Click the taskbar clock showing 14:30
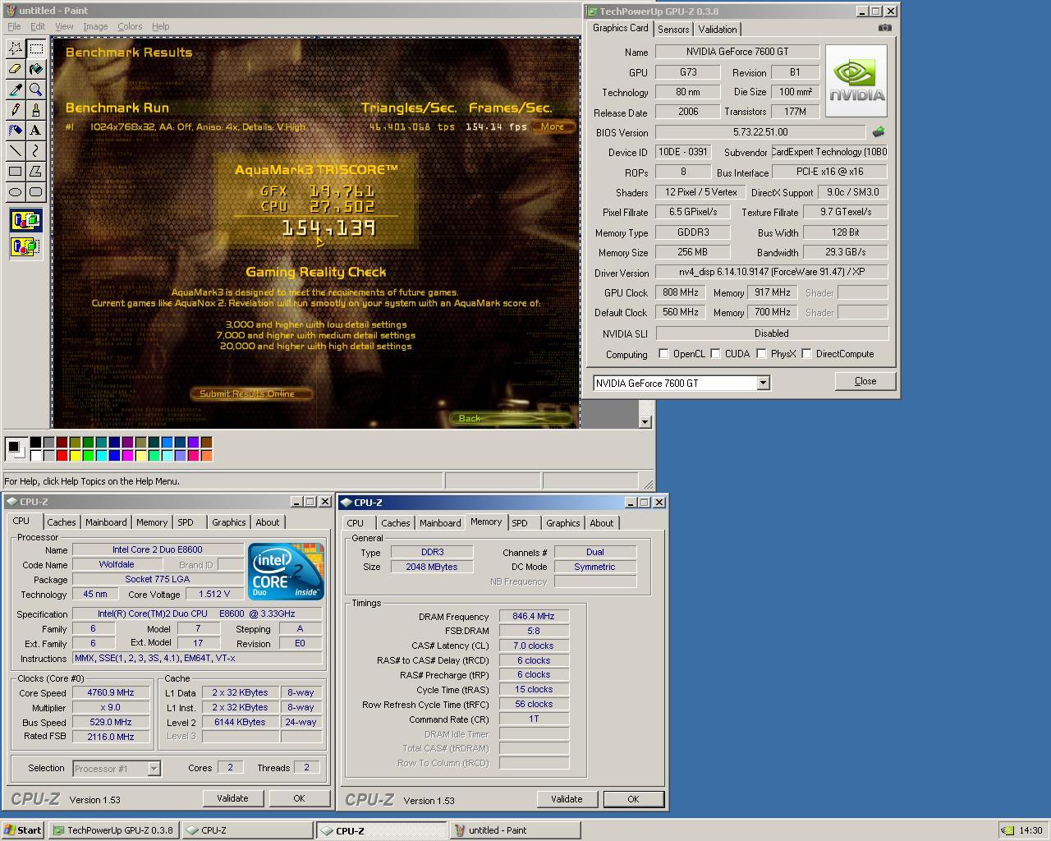The height and width of the screenshot is (841, 1051). coord(1030,830)
